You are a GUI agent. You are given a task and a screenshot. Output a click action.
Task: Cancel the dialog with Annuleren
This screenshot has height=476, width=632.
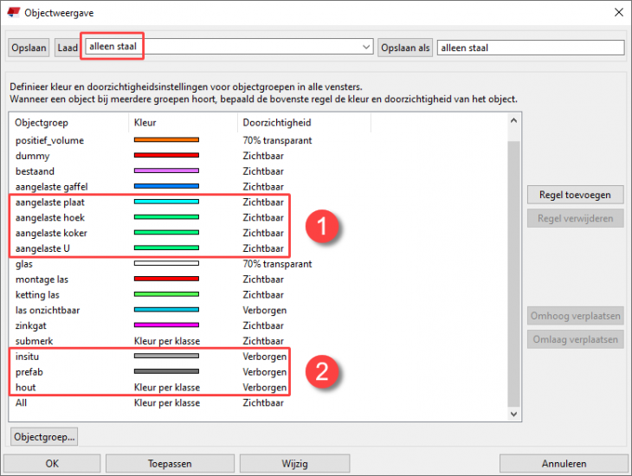pyautogui.click(x=564, y=463)
